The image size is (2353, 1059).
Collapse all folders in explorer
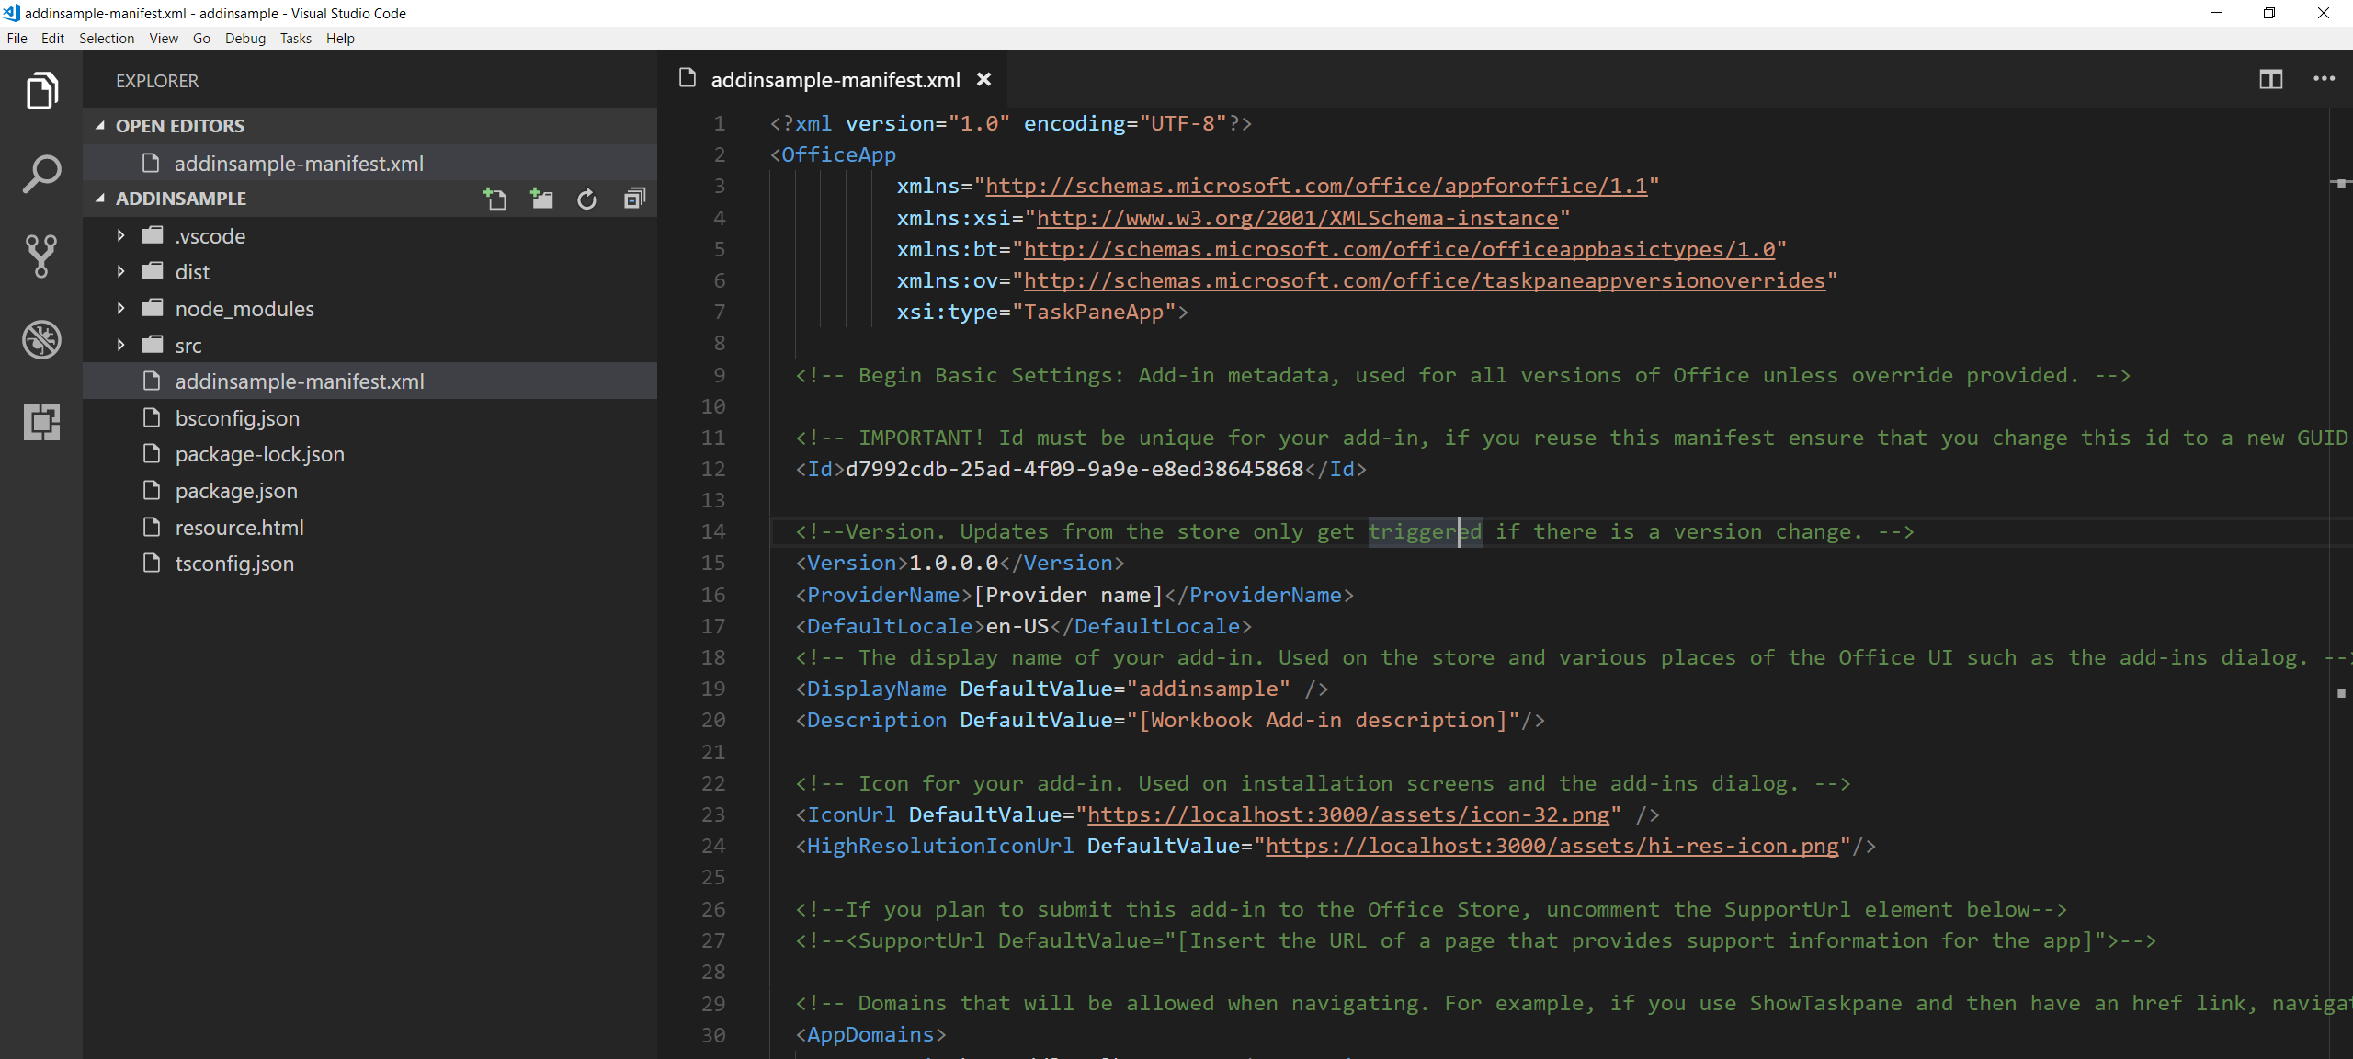tap(634, 199)
